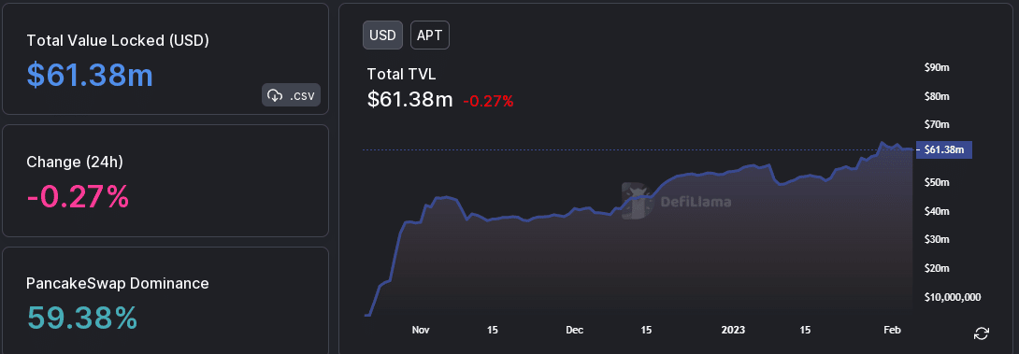Click the PancakeSwap Dominance label

[x=118, y=283]
